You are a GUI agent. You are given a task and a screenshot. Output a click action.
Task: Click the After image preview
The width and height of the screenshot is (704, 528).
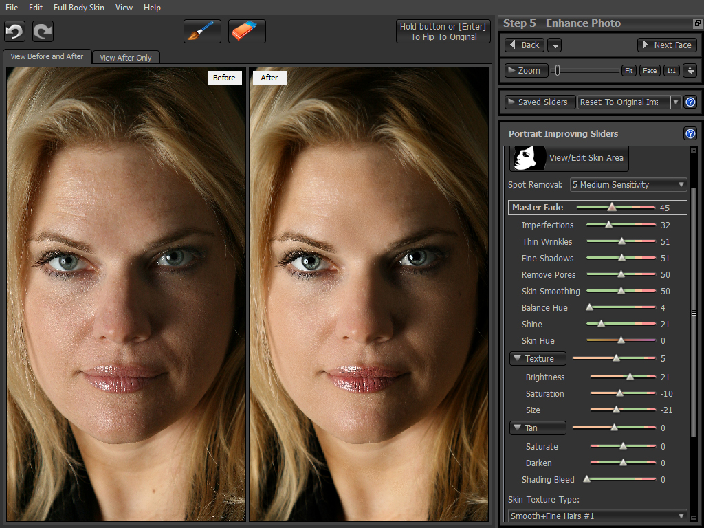(x=368, y=296)
